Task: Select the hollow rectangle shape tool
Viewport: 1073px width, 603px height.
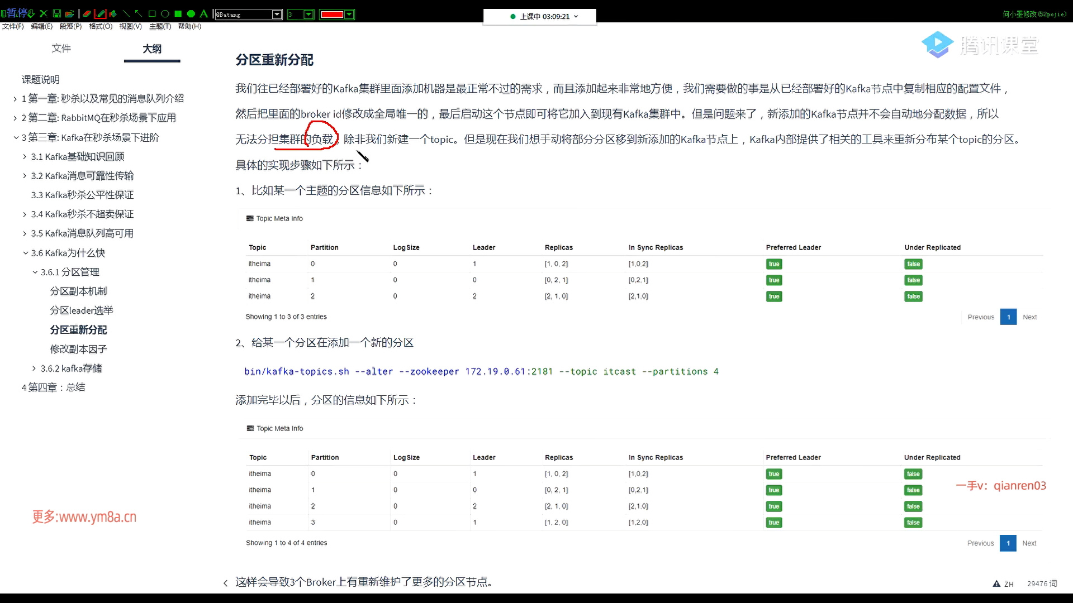Action: click(x=152, y=14)
